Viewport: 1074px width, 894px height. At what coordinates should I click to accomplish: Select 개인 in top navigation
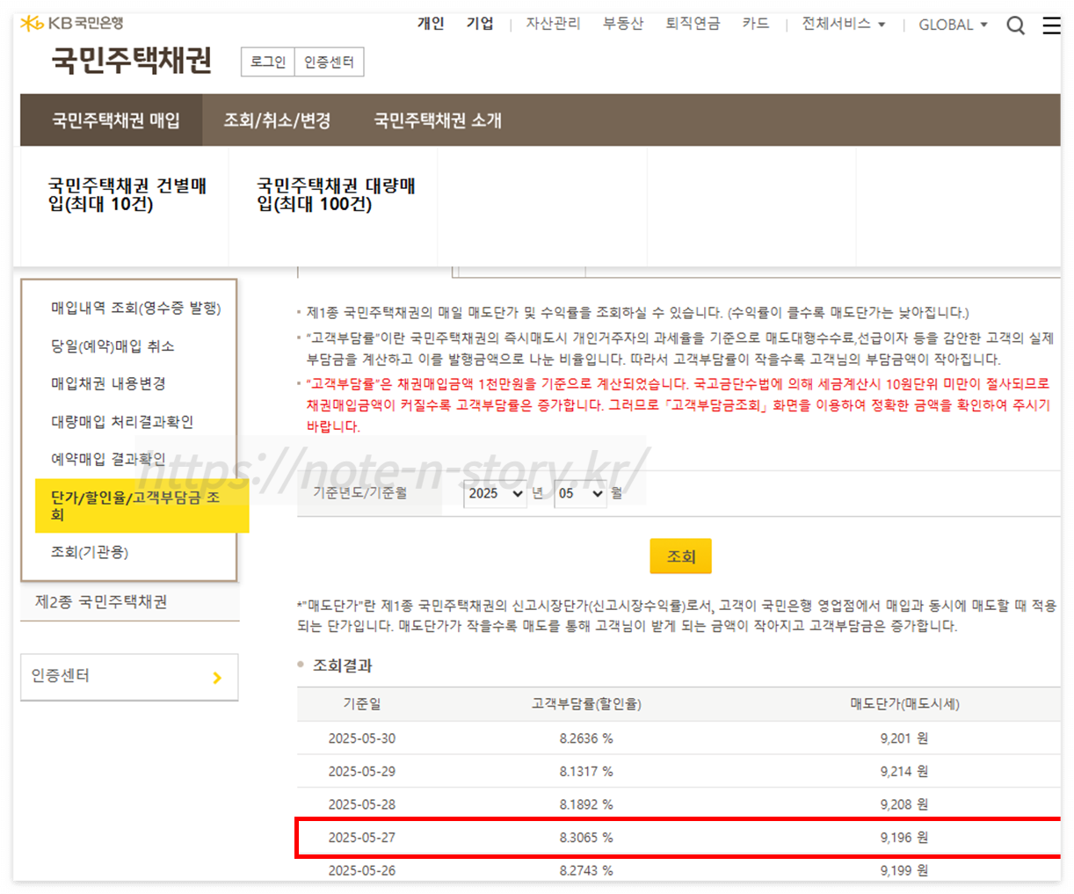click(x=431, y=24)
